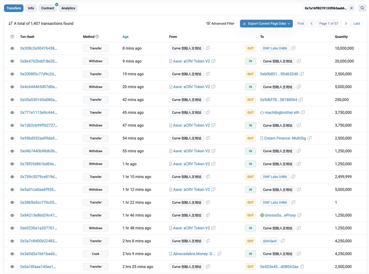
Task: Jump to First page
Action: point(301,23)
